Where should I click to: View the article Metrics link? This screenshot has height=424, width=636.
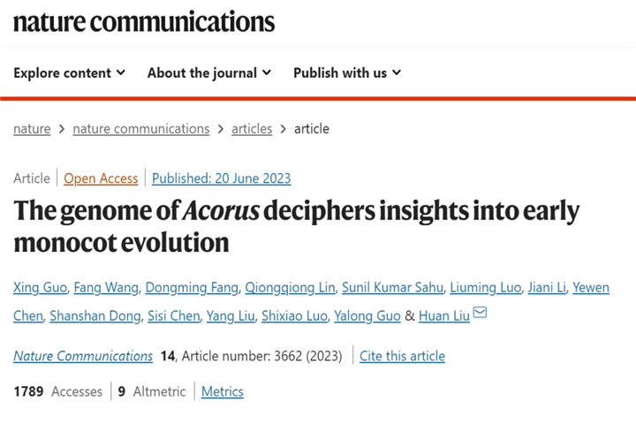(x=223, y=392)
